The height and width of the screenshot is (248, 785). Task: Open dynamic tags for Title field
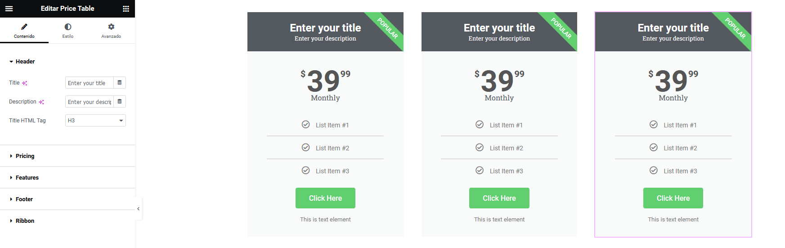tap(120, 83)
